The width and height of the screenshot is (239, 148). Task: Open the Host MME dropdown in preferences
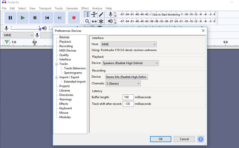click(129, 44)
